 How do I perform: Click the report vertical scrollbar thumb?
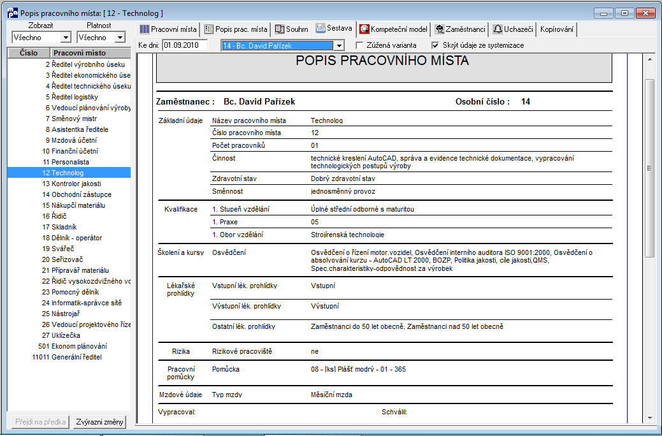650,168
